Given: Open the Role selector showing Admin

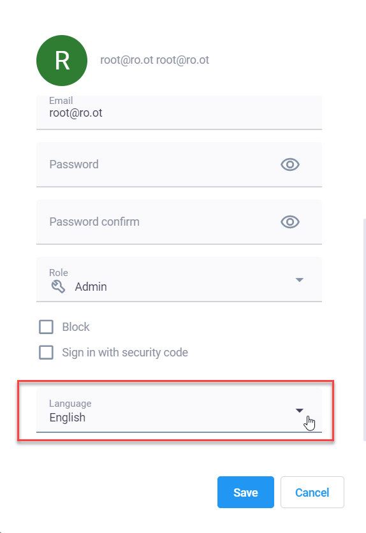Looking at the screenshot, I should [179, 279].
